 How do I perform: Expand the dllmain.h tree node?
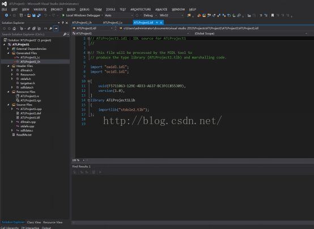tap(12, 70)
